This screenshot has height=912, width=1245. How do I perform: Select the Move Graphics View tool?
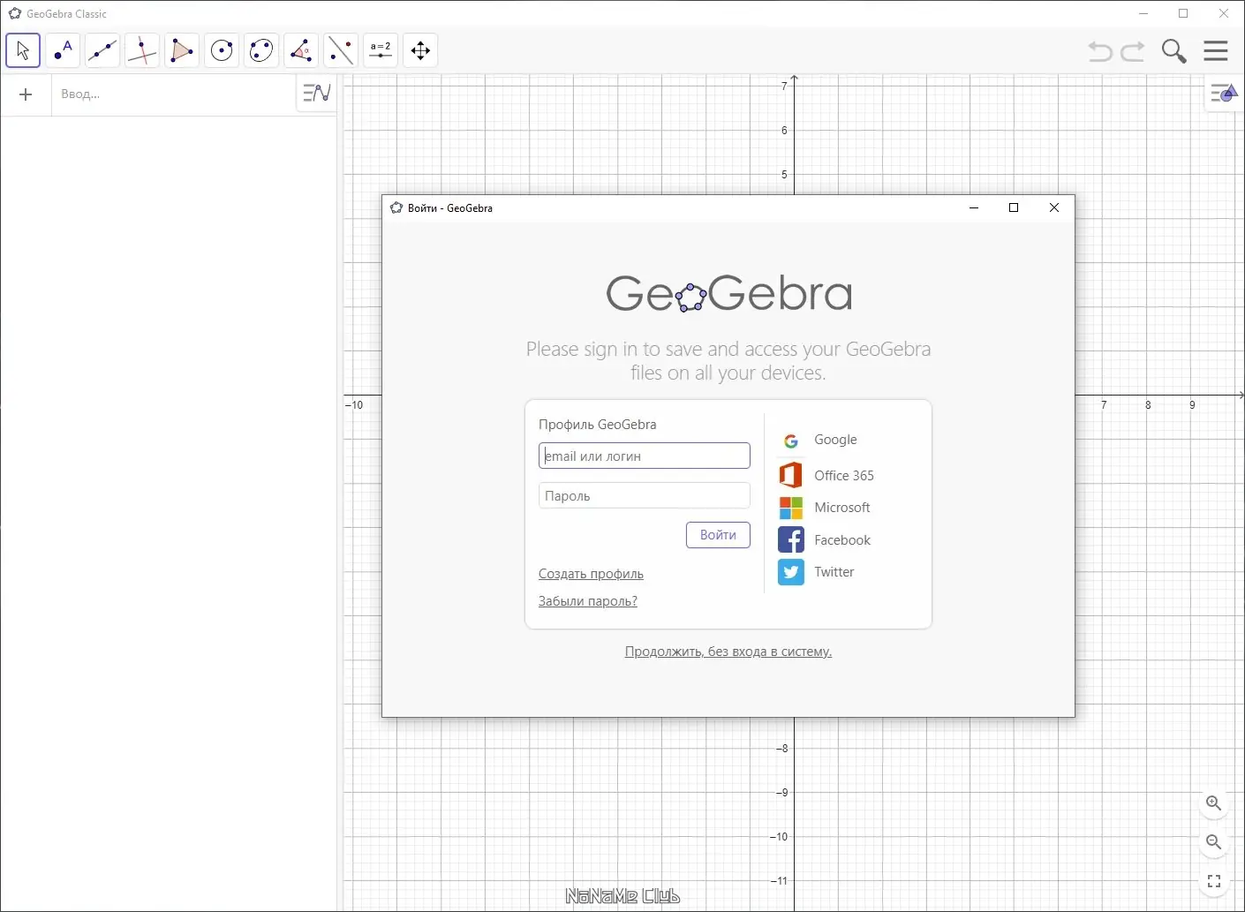(420, 50)
